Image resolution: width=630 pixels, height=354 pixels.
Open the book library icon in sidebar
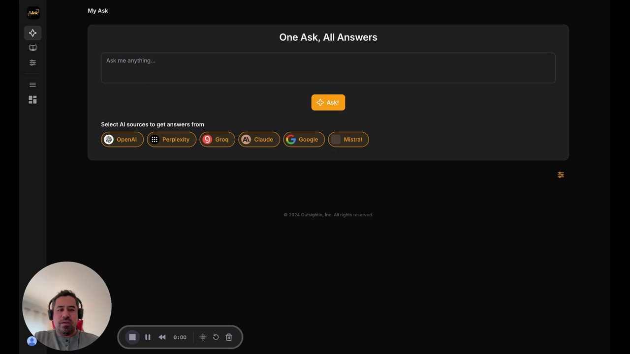pyautogui.click(x=32, y=48)
